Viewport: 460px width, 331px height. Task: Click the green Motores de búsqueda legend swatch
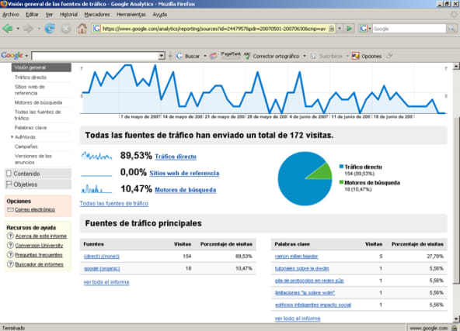tap(341, 182)
